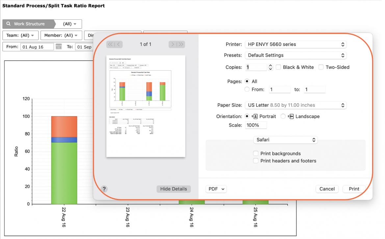Click the help question mark button
385x239 pixels.
104,189
